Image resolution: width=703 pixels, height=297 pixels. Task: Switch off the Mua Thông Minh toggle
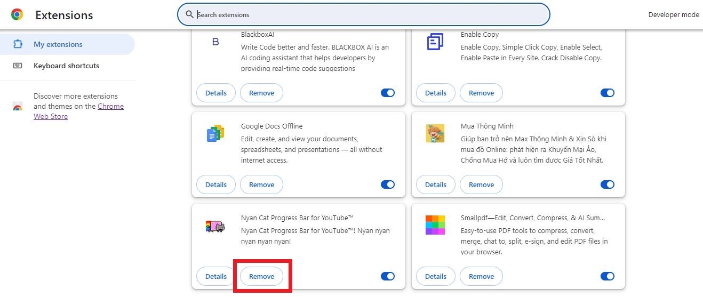[608, 184]
